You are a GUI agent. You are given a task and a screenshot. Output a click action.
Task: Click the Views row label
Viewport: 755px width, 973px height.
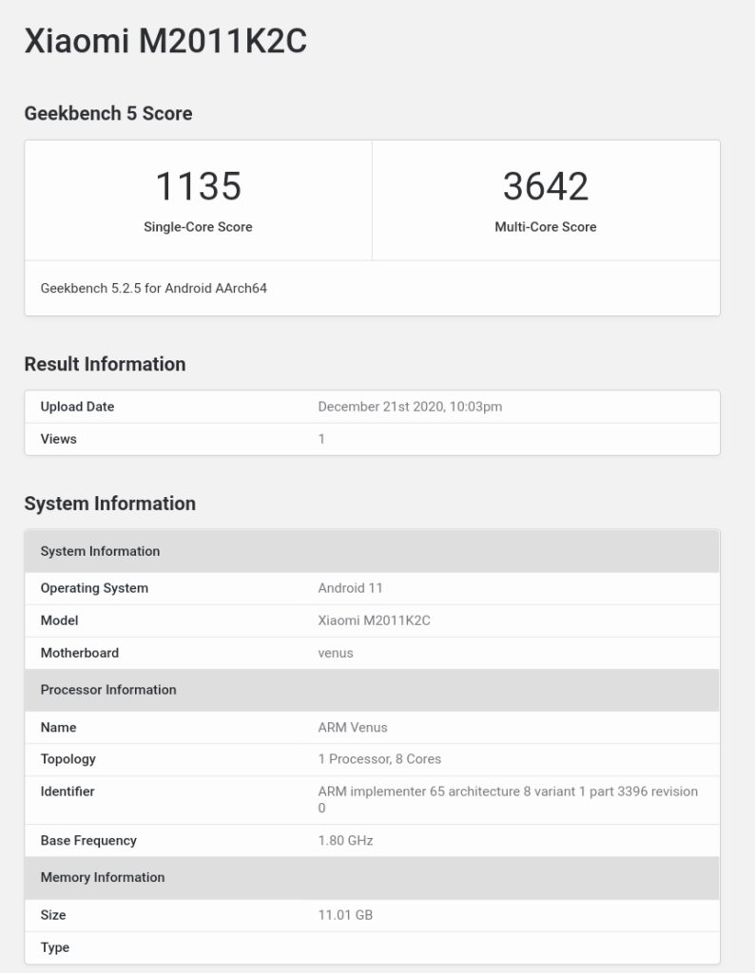[x=58, y=439]
